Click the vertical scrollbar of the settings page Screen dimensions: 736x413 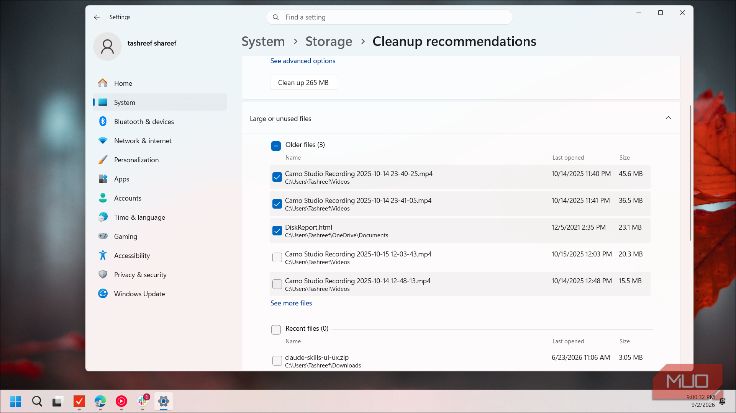coord(690,172)
